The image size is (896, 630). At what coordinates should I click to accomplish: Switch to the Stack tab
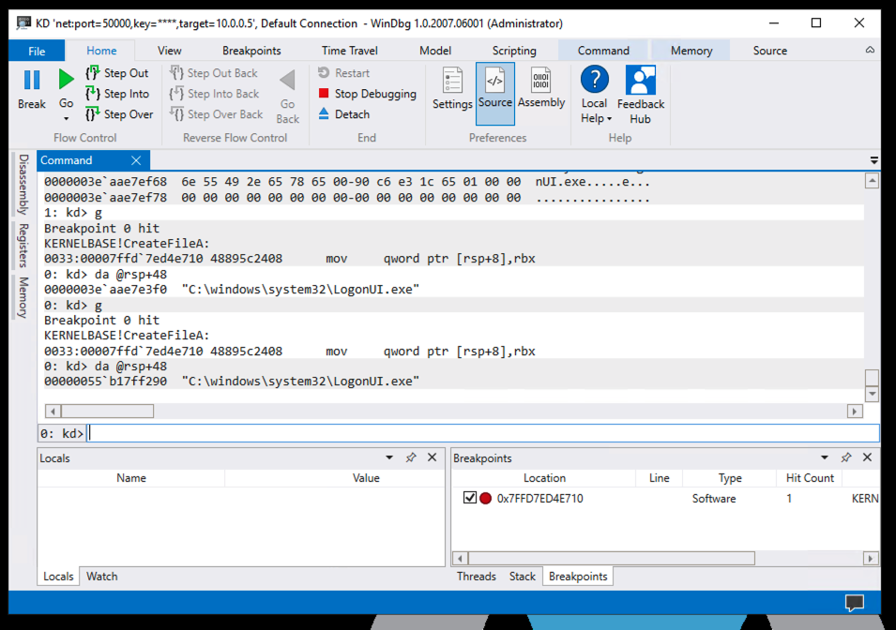click(523, 577)
